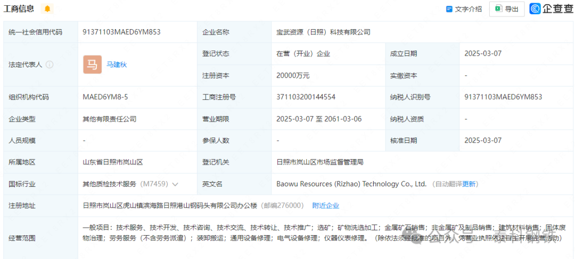Image resolution: width=575 pixels, height=259 pixels.
Task: Click the 更新 link after 自动翻译
Action: point(468,184)
